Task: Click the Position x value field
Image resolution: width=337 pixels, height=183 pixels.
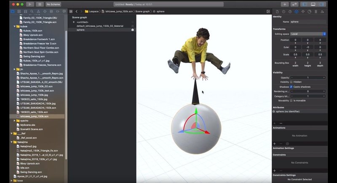Action: pyautogui.click(x=295, y=40)
